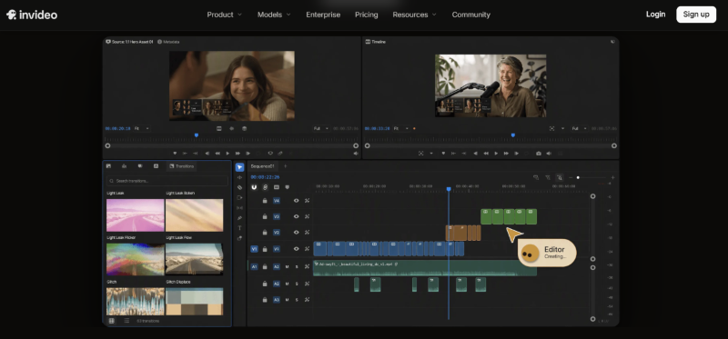The image size is (728, 339).
Task: Play the source monitor clip
Action: (227, 153)
